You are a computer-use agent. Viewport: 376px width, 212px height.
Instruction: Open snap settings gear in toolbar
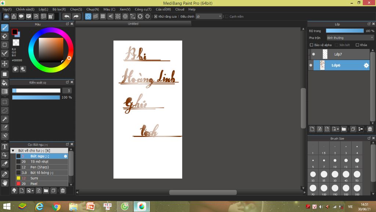148,16
